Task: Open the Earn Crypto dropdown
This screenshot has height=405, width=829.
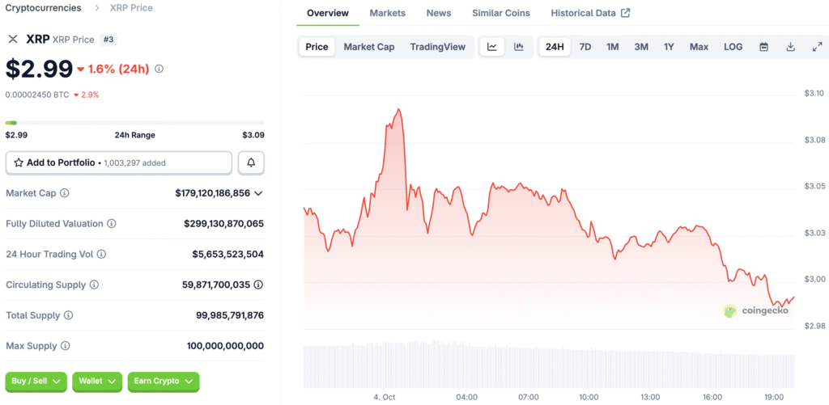Action: tap(163, 382)
